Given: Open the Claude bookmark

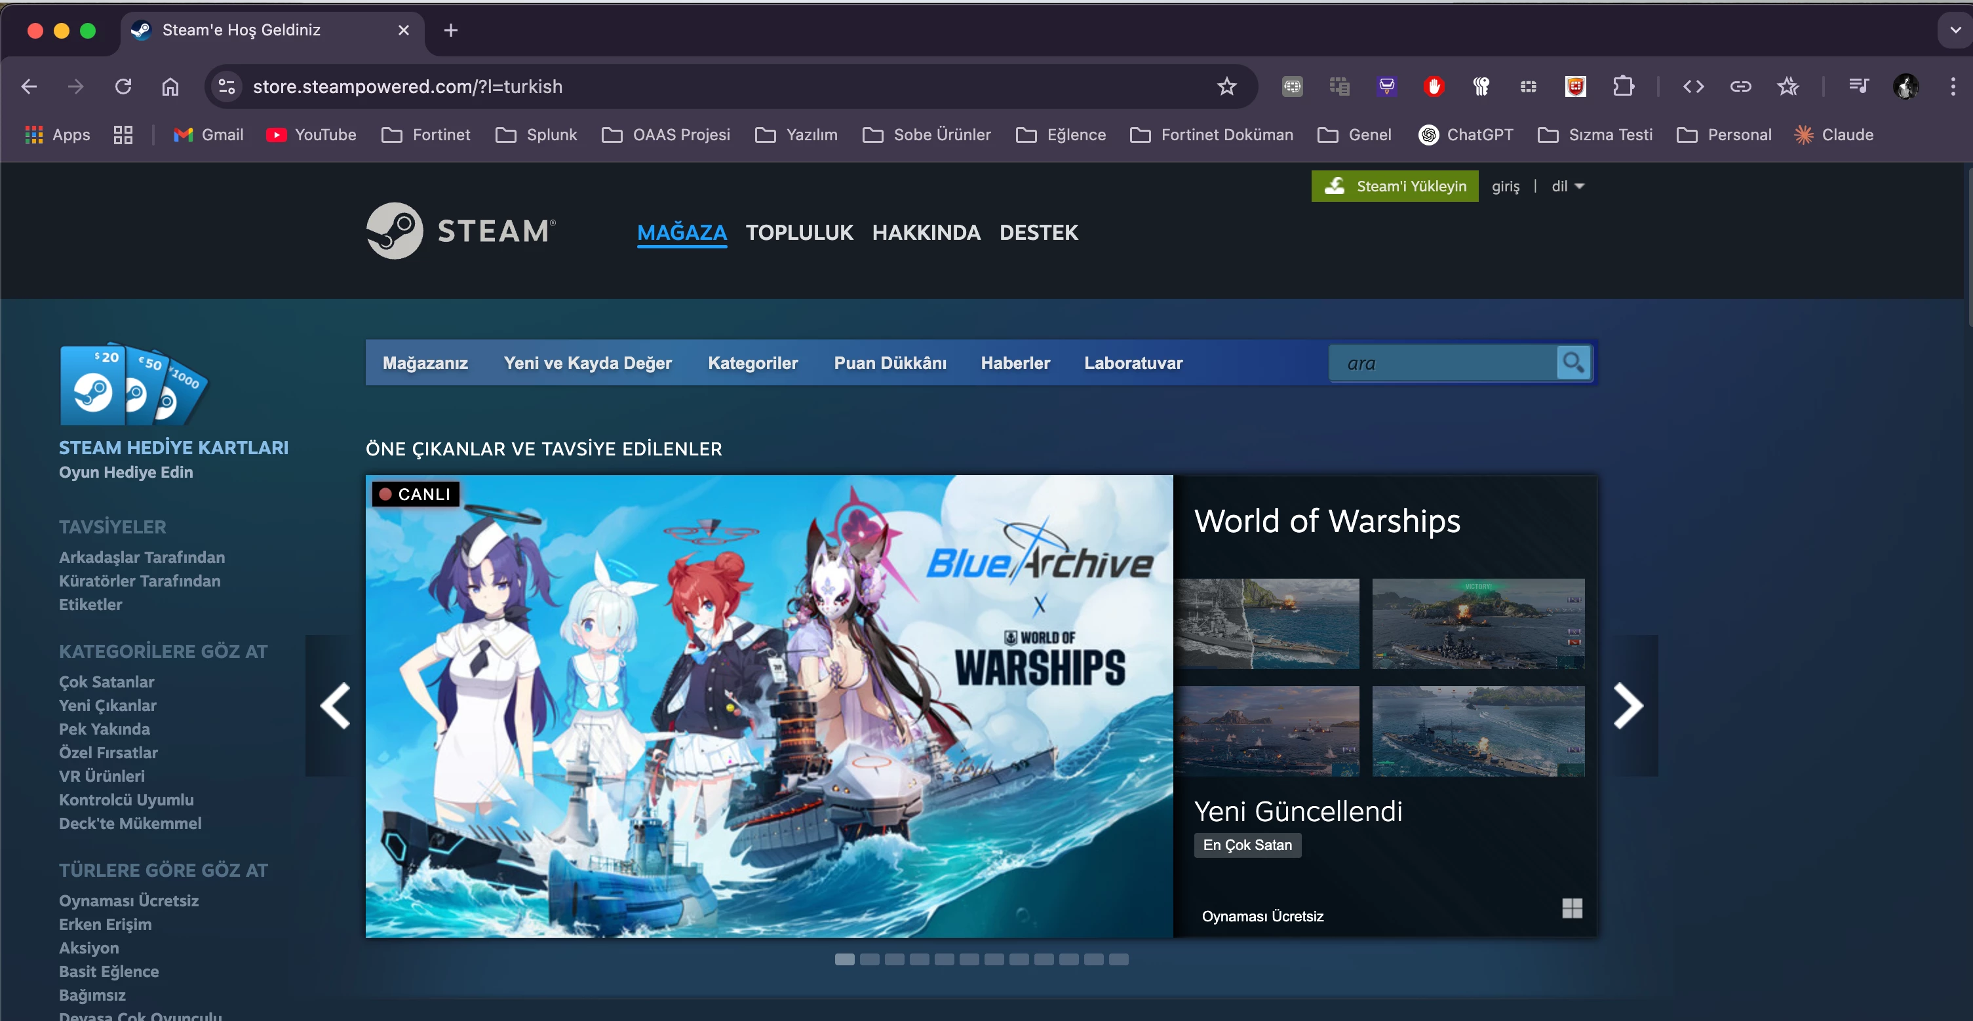Looking at the screenshot, I should pyautogui.click(x=1833, y=135).
